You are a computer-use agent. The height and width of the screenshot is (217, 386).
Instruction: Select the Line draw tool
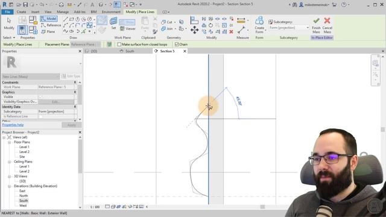click(x=65, y=19)
